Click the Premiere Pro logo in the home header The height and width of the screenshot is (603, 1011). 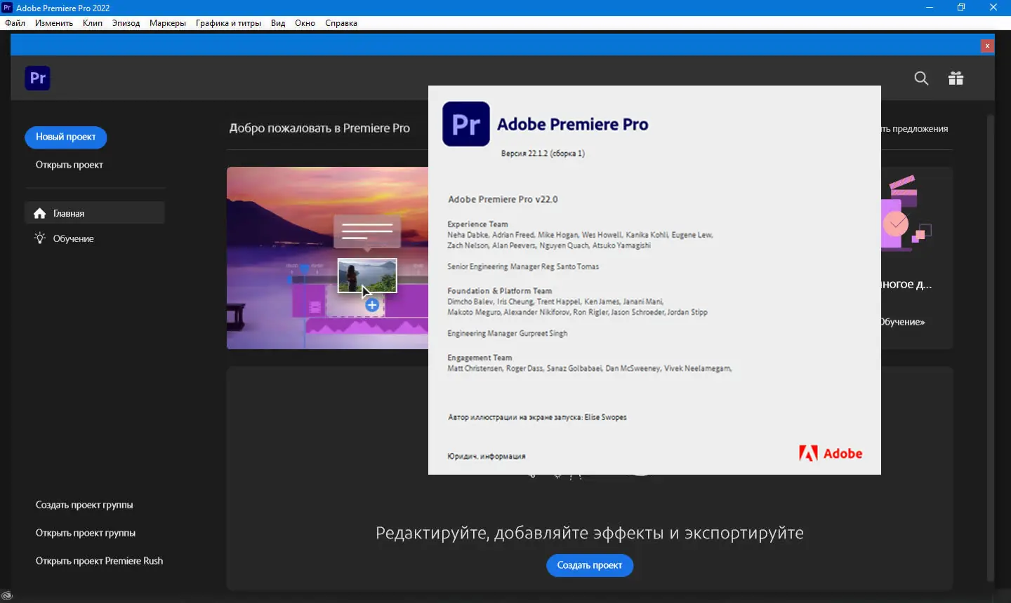[x=38, y=78]
